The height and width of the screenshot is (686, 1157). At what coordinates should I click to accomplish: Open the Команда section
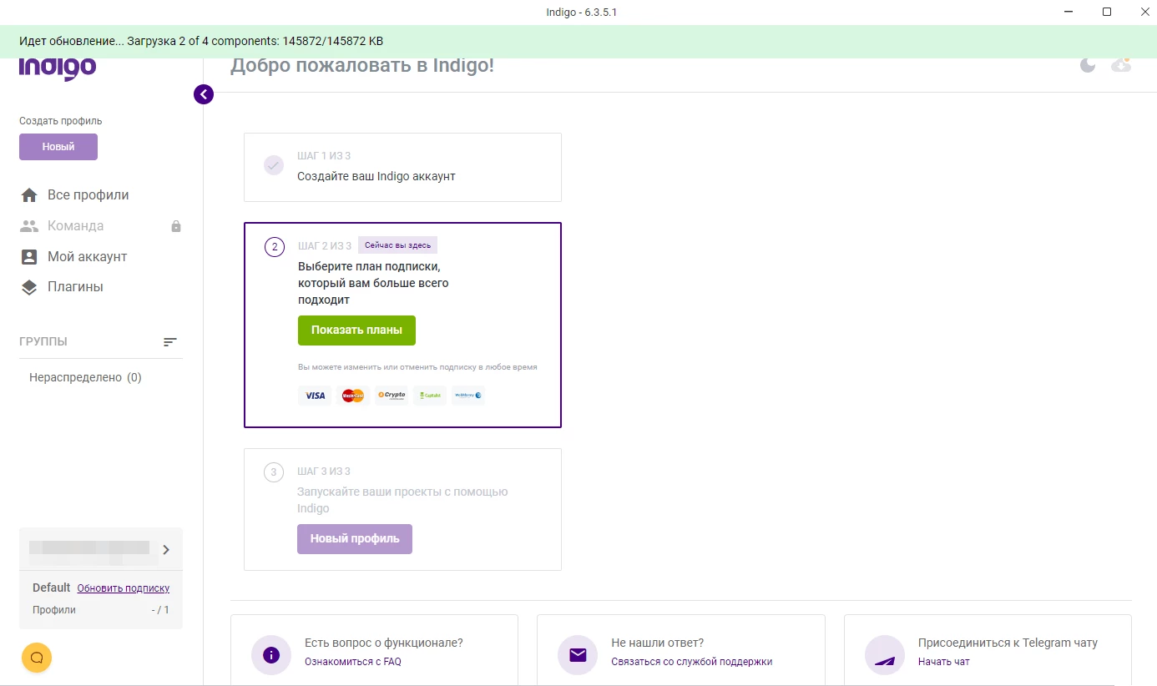pos(75,225)
